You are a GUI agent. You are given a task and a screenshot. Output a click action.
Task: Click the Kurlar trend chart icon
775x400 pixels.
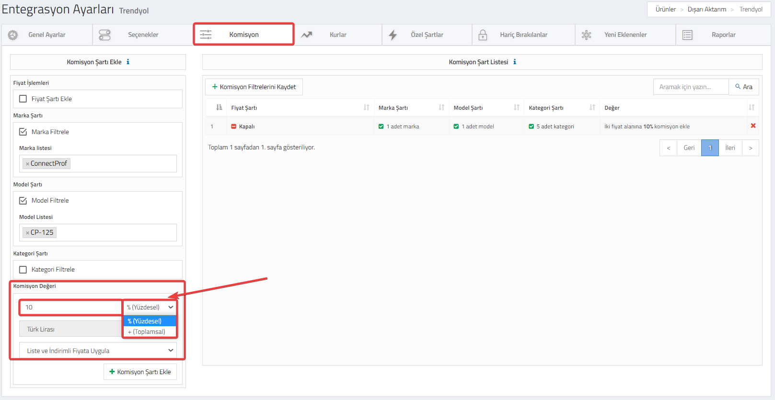pos(307,35)
